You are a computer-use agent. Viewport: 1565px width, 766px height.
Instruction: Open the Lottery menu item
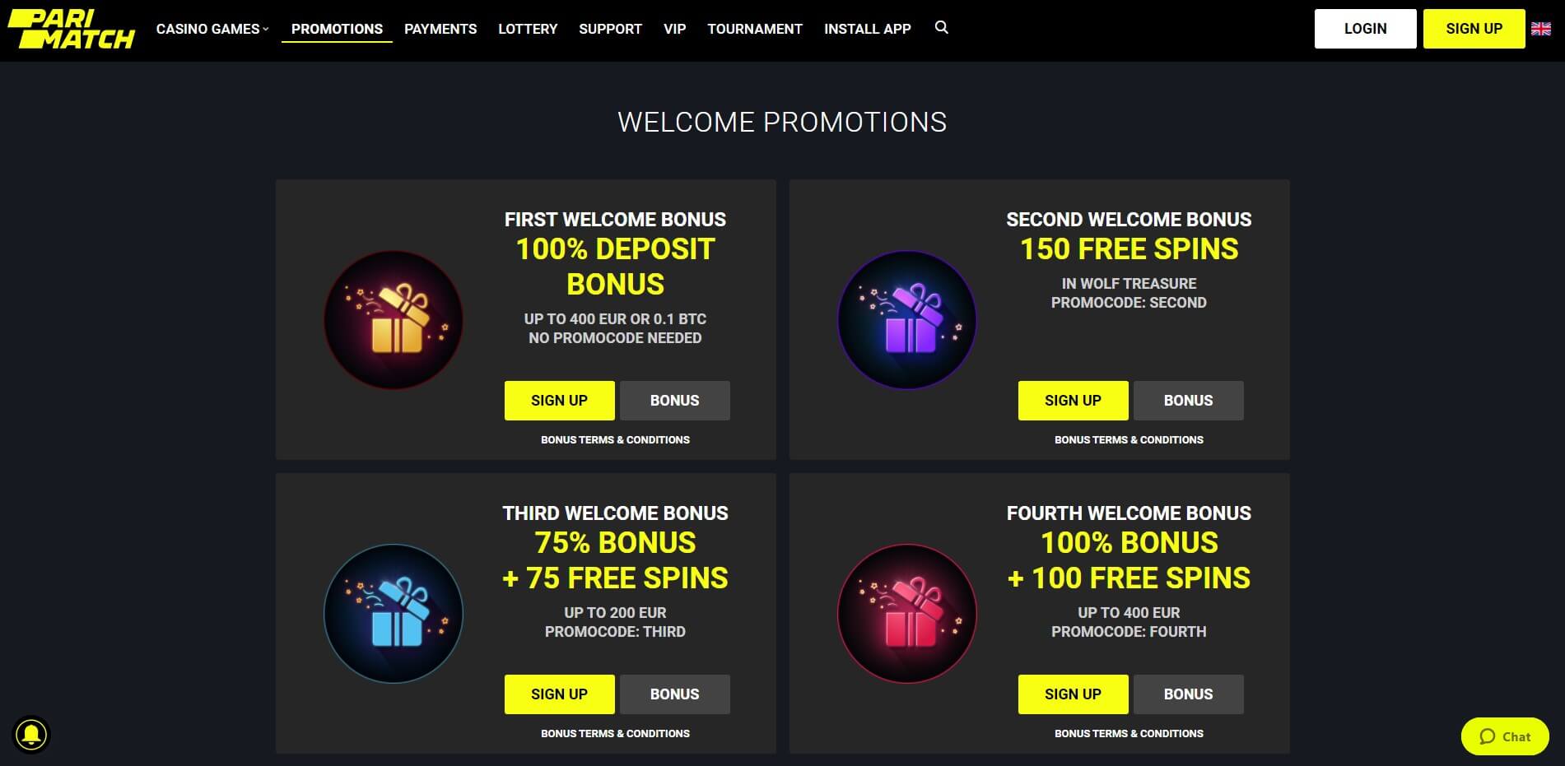click(528, 29)
